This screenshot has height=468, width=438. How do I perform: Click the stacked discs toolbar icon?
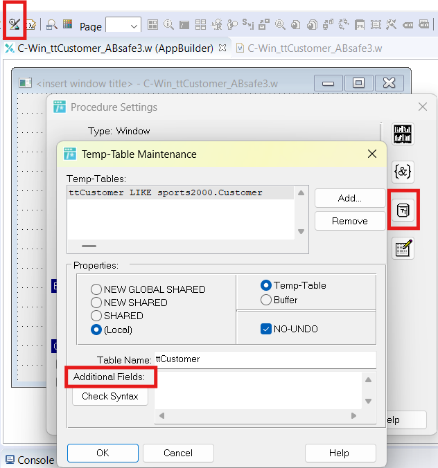click(313, 25)
